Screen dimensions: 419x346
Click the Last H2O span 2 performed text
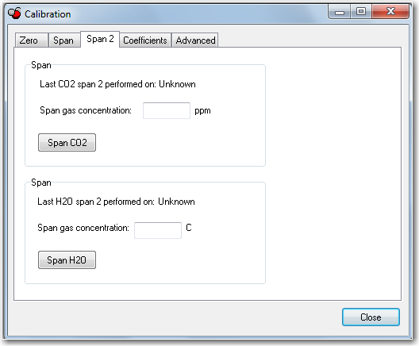pyautogui.click(x=116, y=202)
